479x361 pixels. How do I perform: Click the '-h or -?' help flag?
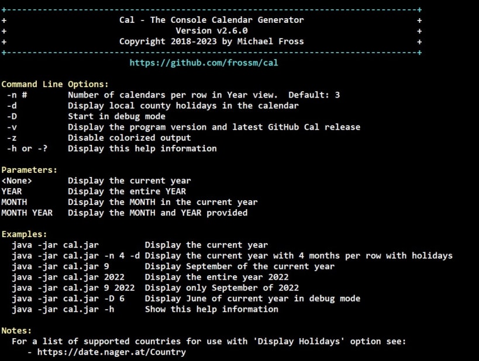tap(27, 148)
